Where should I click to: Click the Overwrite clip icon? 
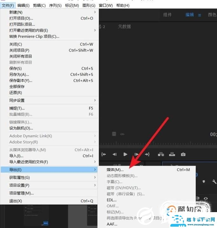click(172, 154)
